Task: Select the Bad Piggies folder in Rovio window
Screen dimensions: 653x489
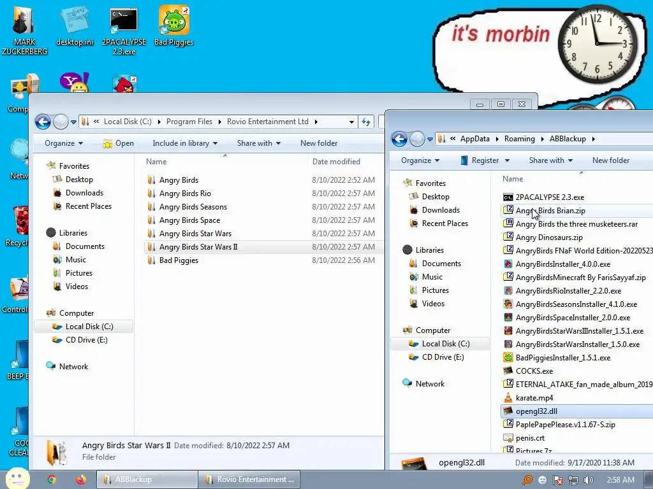Action: pyautogui.click(x=179, y=260)
